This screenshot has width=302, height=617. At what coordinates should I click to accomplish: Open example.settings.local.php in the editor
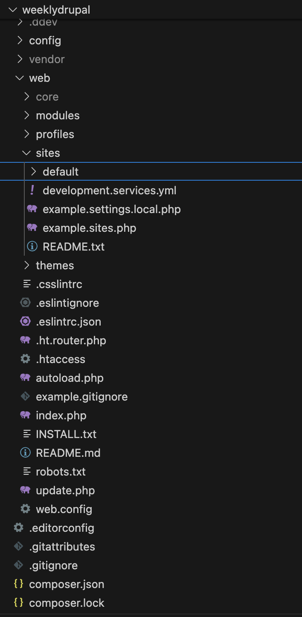tap(112, 209)
